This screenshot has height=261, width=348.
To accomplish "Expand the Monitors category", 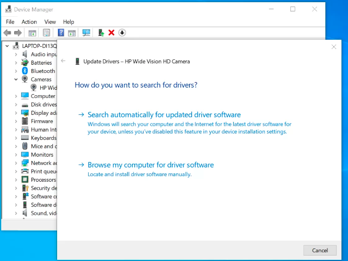I will [x=16, y=154].
